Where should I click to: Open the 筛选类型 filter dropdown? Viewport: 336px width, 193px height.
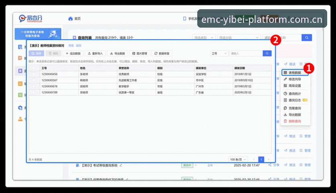tap(204, 38)
